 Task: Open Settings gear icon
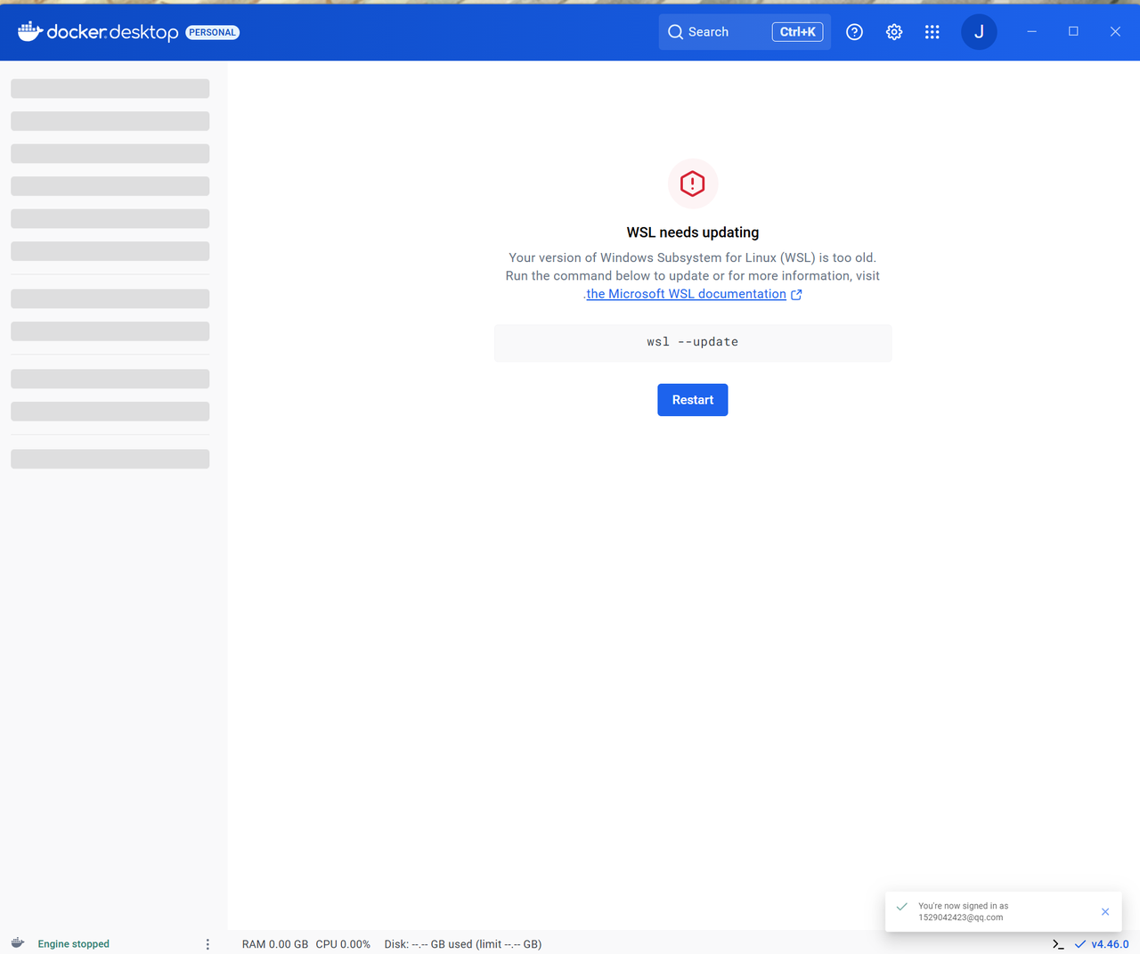click(894, 32)
